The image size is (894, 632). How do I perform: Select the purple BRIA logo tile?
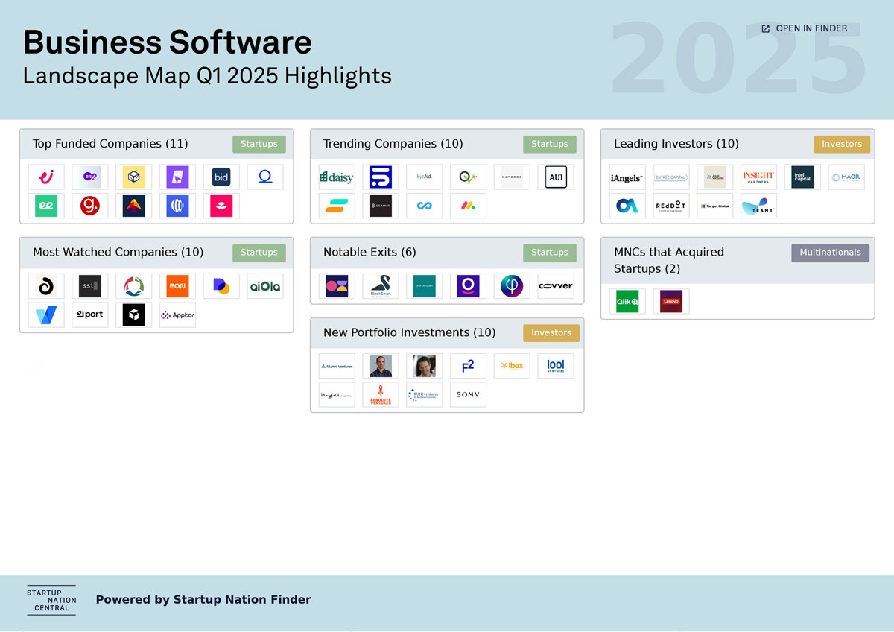tap(90, 177)
